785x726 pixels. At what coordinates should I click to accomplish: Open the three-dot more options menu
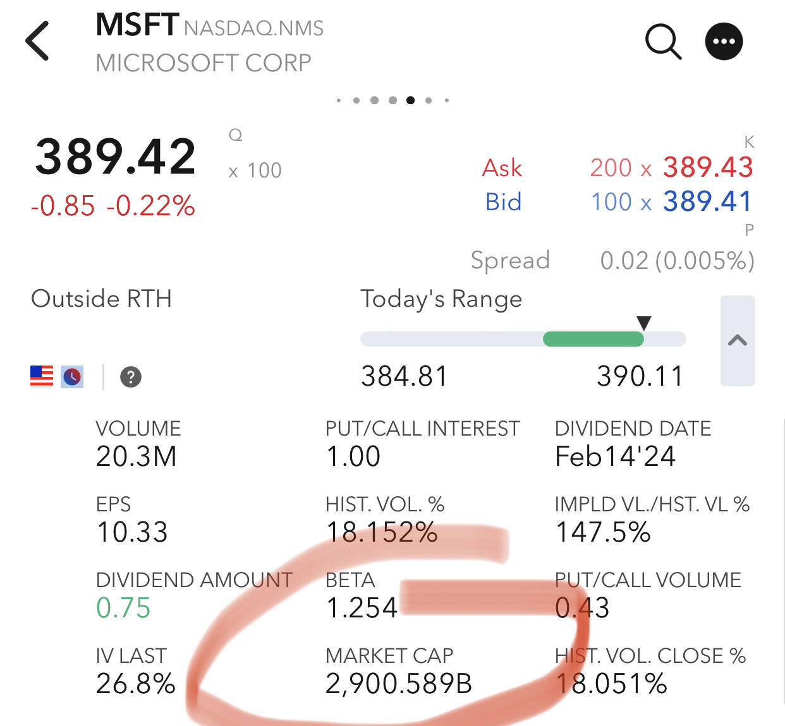point(724,42)
